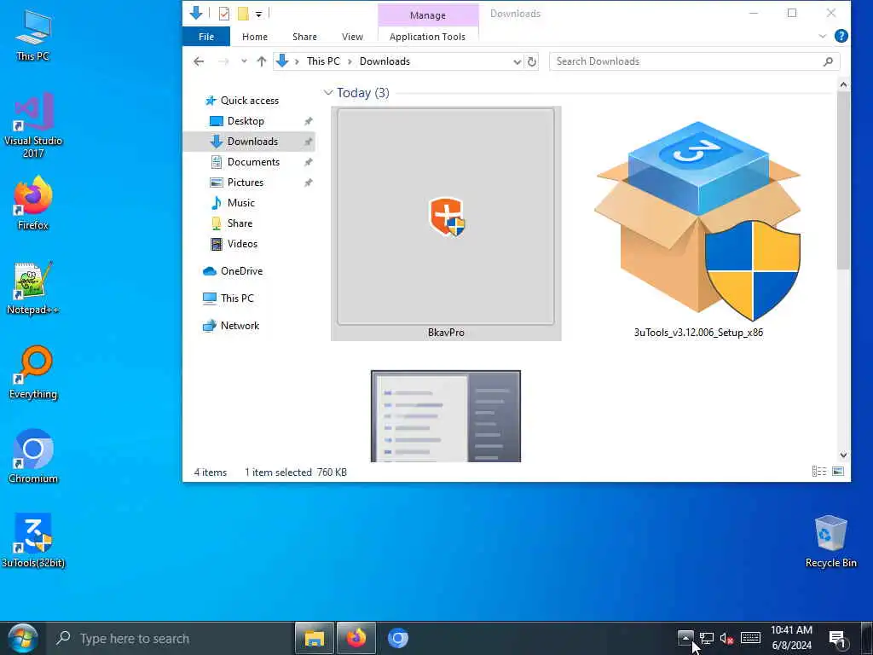Open the clock showing 10:41 AM
The image size is (873, 655).
(x=791, y=638)
